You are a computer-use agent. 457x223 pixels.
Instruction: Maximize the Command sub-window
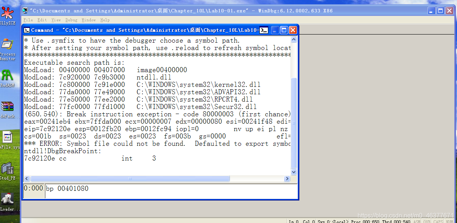coord(284,30)
